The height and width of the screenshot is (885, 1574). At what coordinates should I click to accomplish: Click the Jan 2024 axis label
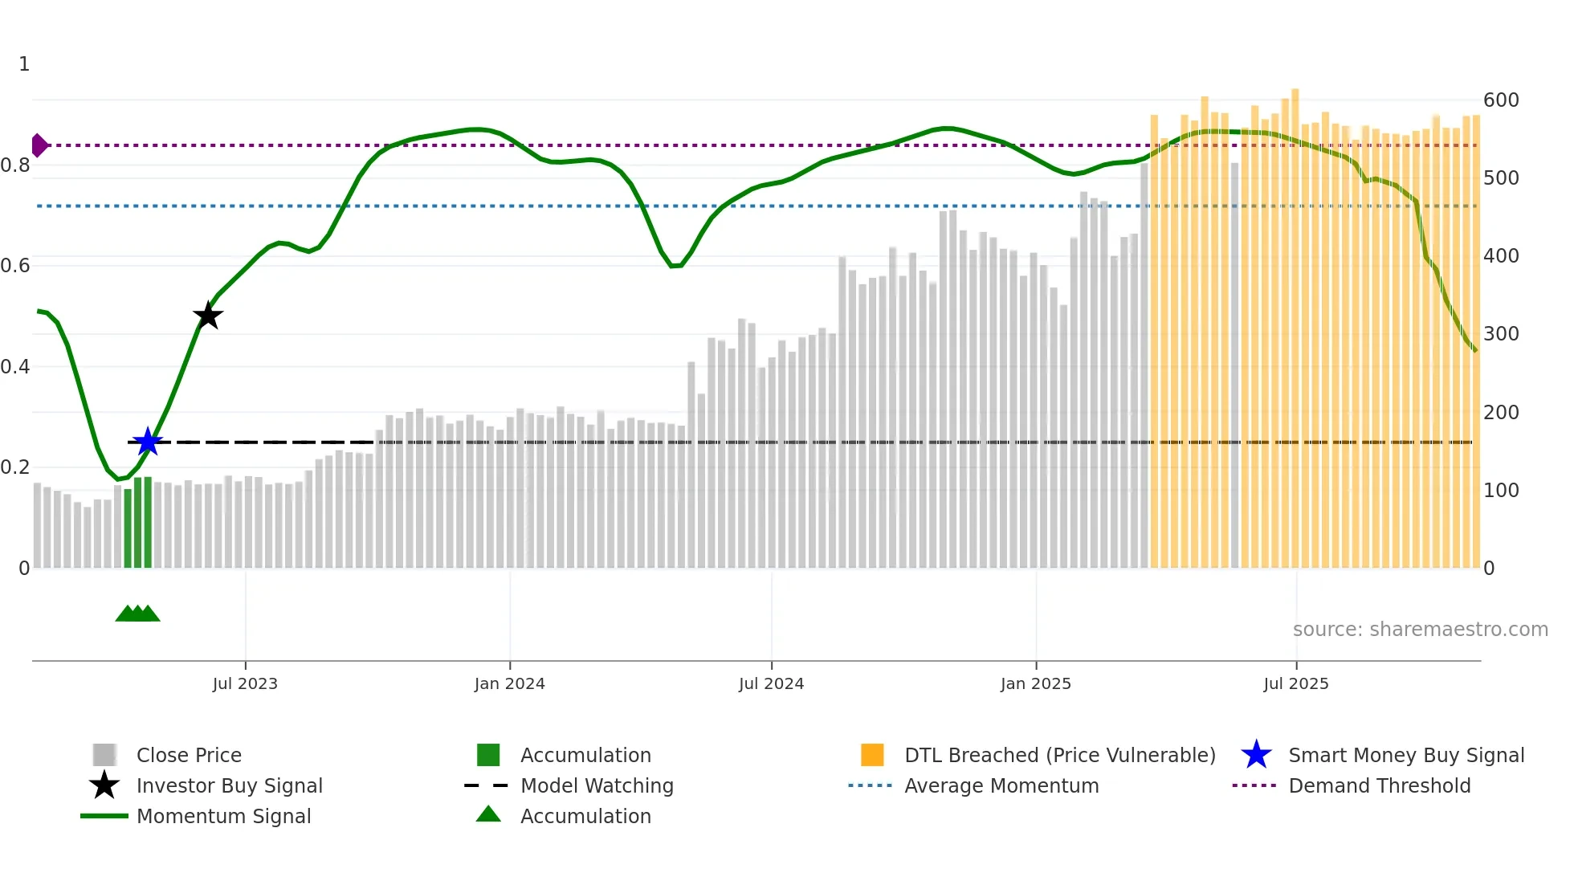pyautogui.click(x=509, y=683)
